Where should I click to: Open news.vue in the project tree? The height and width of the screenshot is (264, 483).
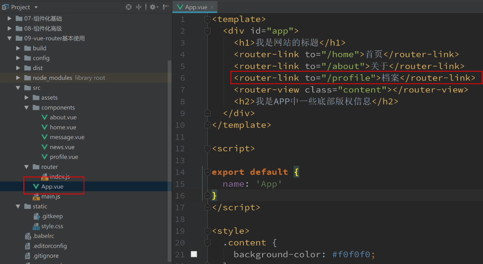click(x=62, y=147)
